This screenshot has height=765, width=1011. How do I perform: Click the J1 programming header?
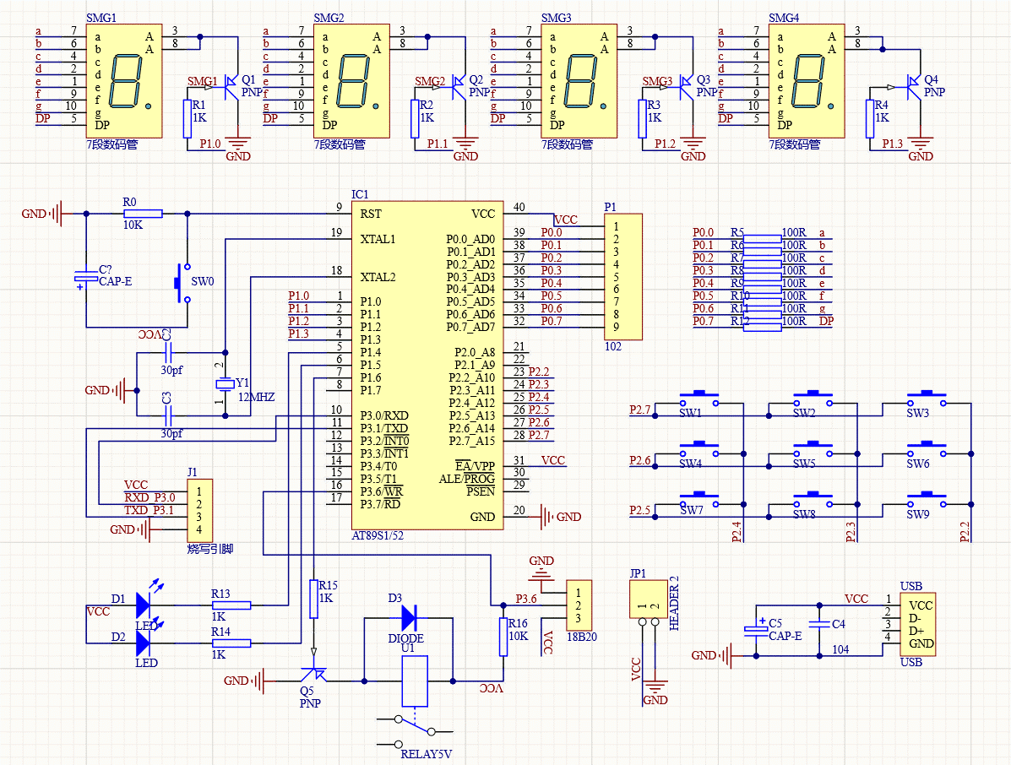click(x=199, y=510)
